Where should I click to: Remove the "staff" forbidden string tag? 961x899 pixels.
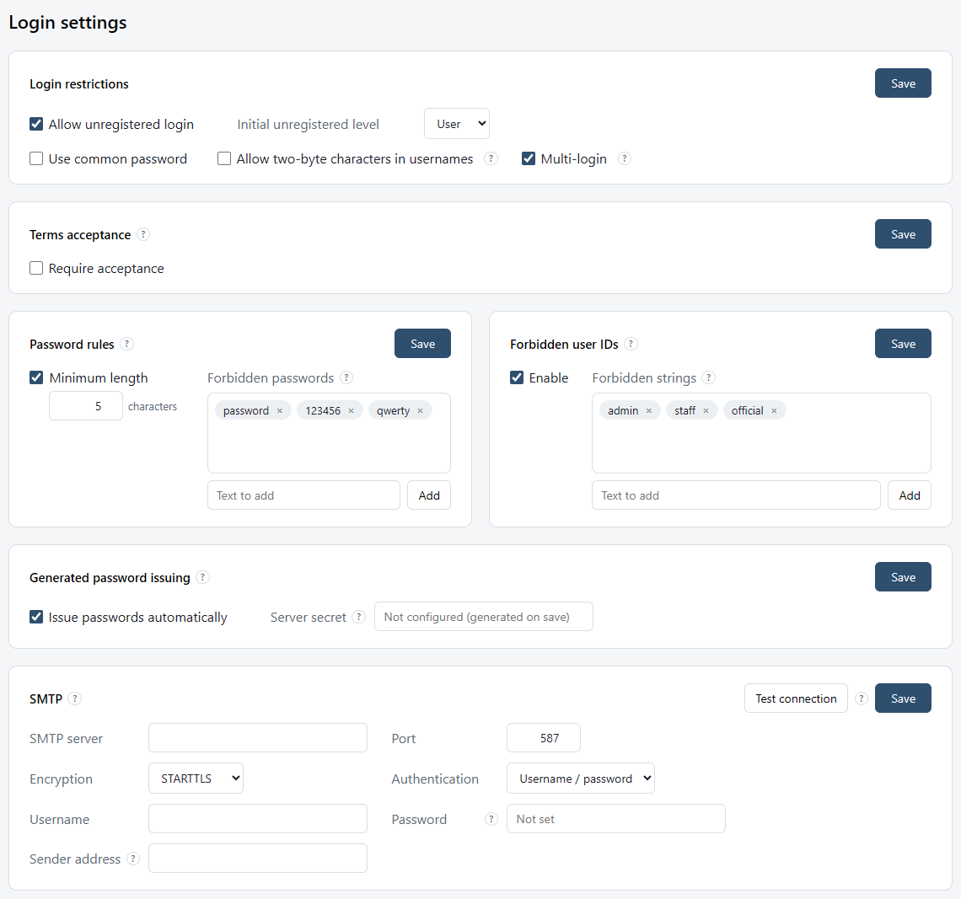click(x=706, y=411)
